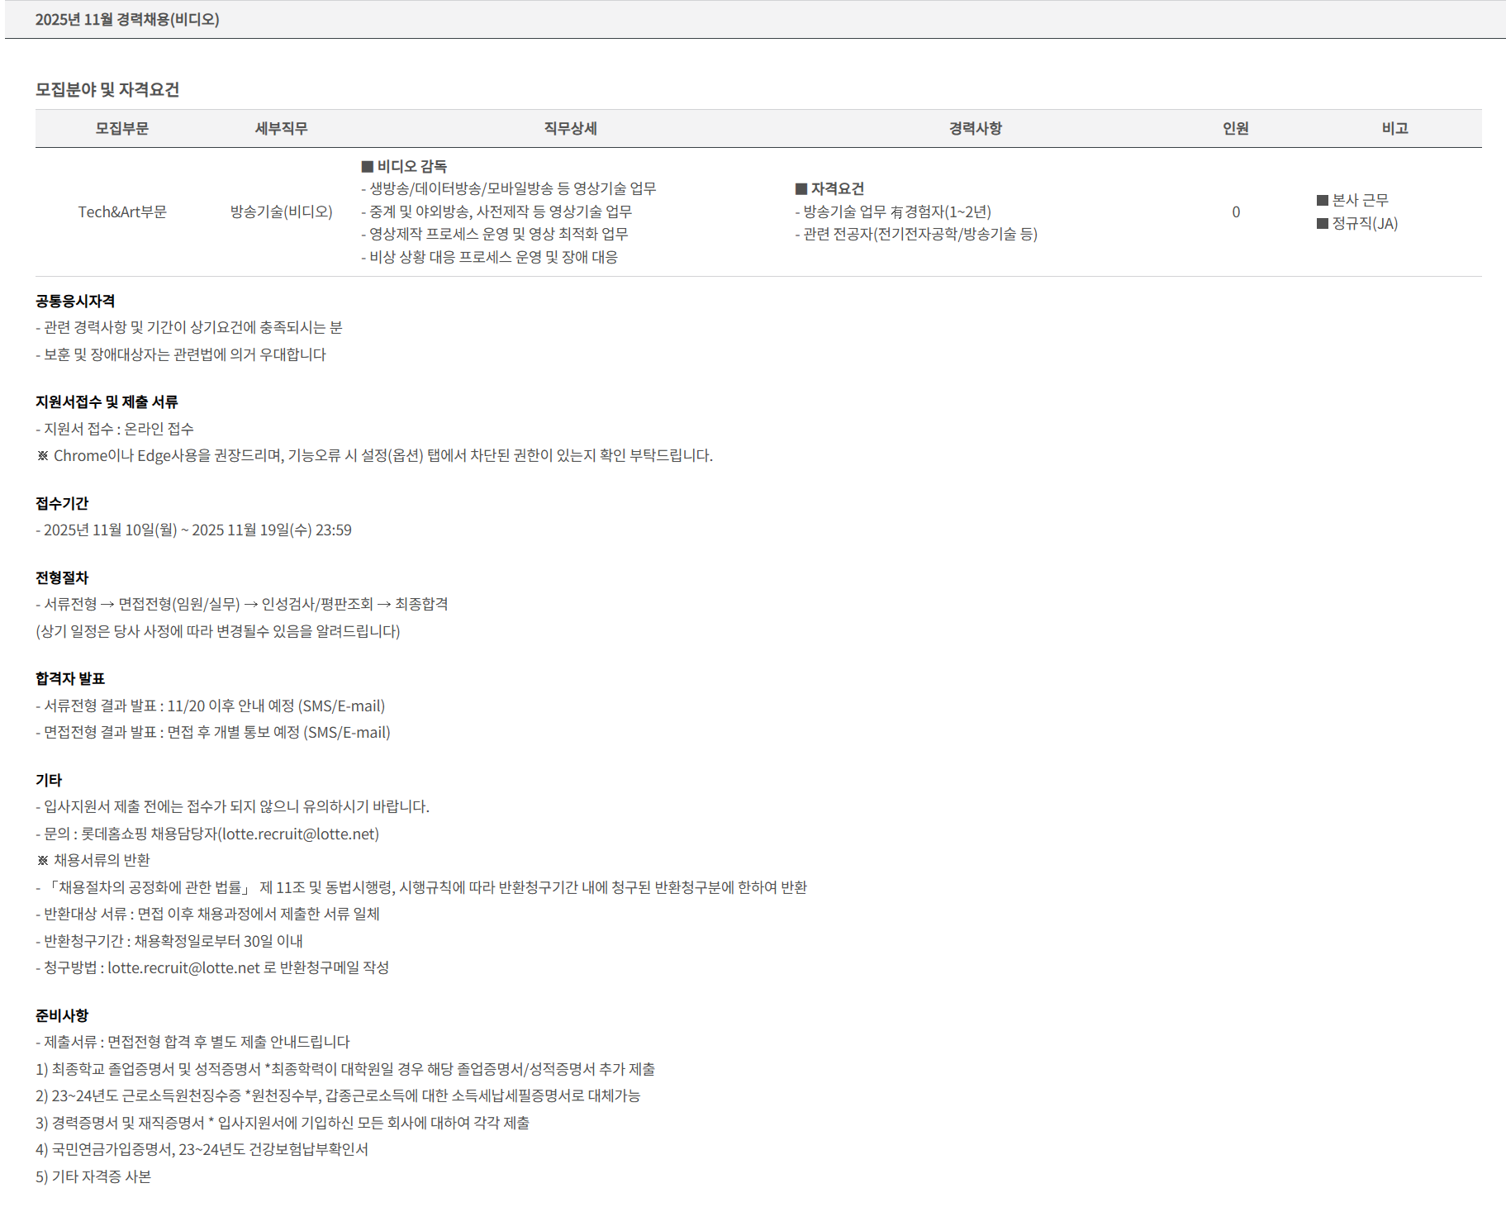The width and height of the screenshot is (1506, 1226).
Task: Click the square bullet before 자격요건
Action: pos(801,189)
